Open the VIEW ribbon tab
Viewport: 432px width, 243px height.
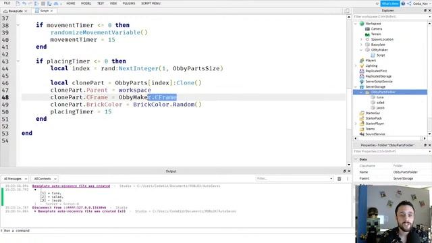pos(113,3)
